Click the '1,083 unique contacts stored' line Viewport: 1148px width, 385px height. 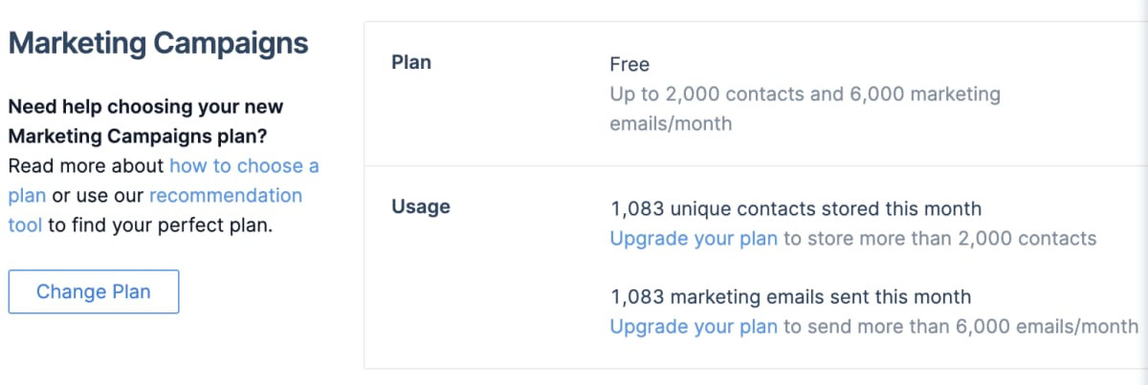(795, 208)
